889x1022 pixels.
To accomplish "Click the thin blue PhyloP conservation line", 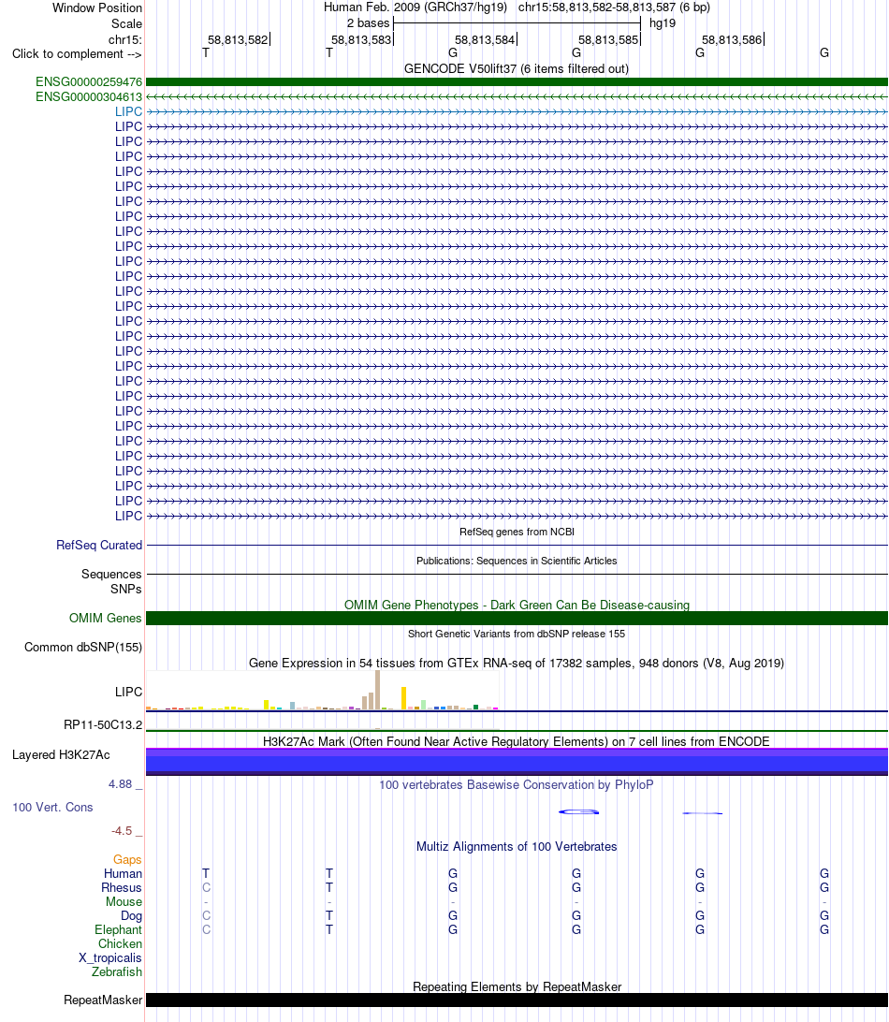I will click(x=703, y=812).
